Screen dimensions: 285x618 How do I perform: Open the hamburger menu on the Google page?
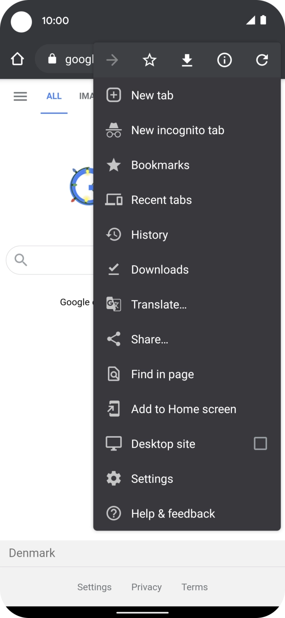[20, 96]
